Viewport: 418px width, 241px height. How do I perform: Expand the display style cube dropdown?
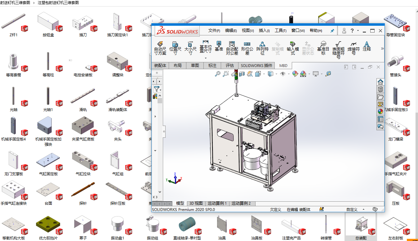tap(276, 74)
